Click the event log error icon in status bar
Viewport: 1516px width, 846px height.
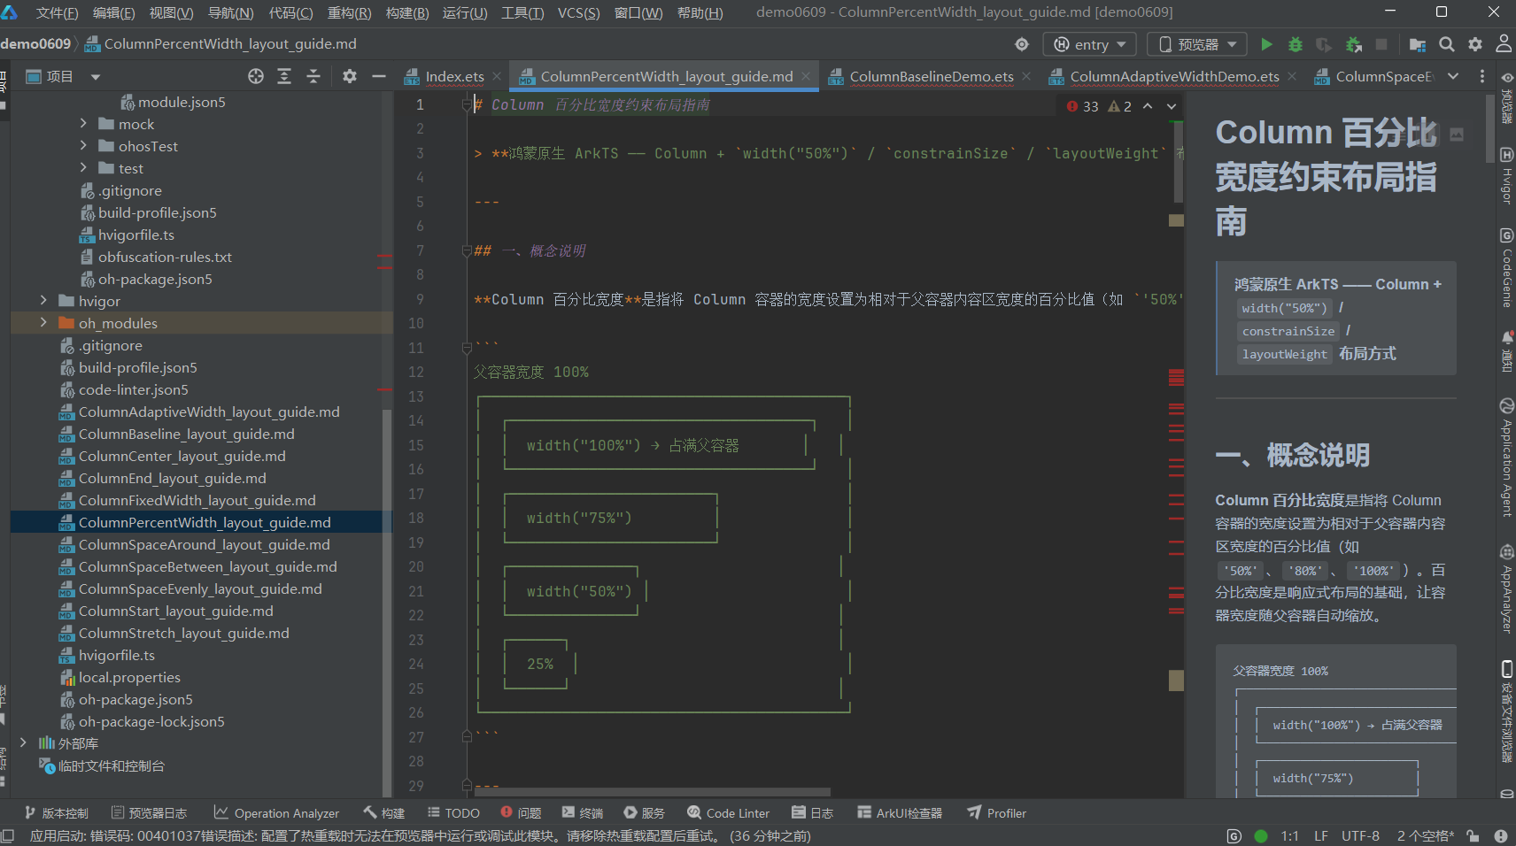coord(1501,836)
